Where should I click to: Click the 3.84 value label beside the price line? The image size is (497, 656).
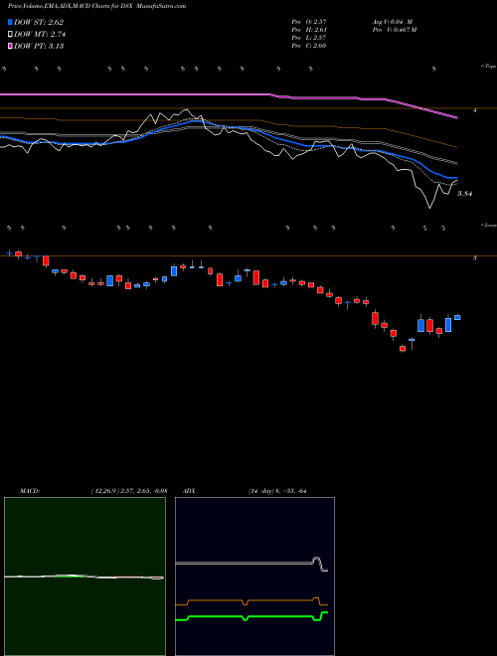click(464, 194)
